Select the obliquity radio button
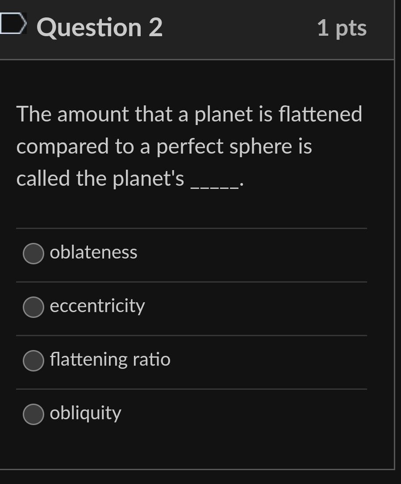 (x=33, y=414)
